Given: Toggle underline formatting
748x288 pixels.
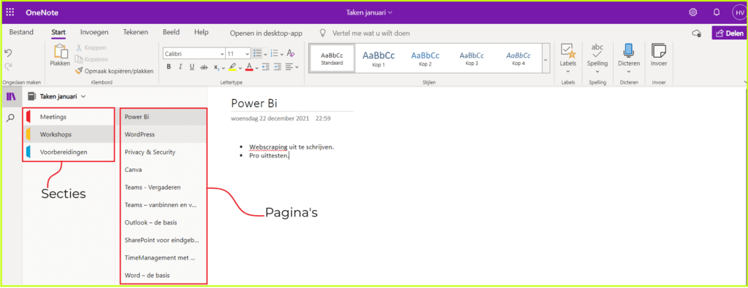Looking at the screenshot, I should click(x=192, y=67).
